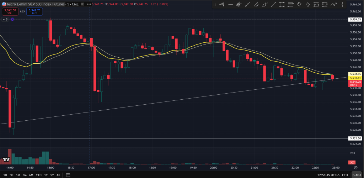Click the up arrow marker tool
This screenshot has height=178, width=364.
point(307,5)
